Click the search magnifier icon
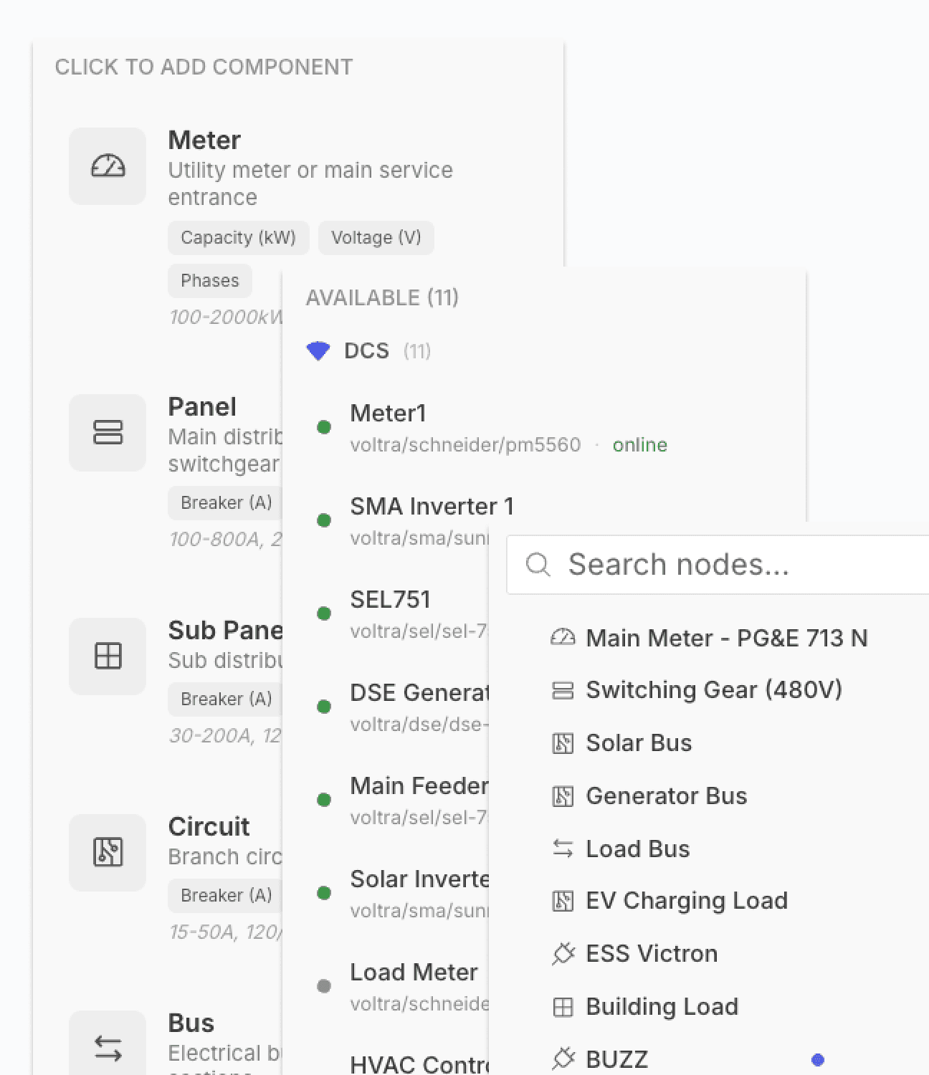The image size is (929, 1075). coord(538,565)
